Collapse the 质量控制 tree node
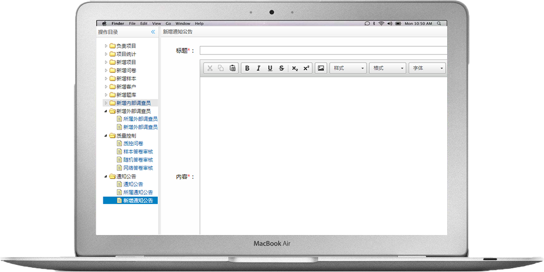Viewport: 544px width, 272px height. [106, 135]
